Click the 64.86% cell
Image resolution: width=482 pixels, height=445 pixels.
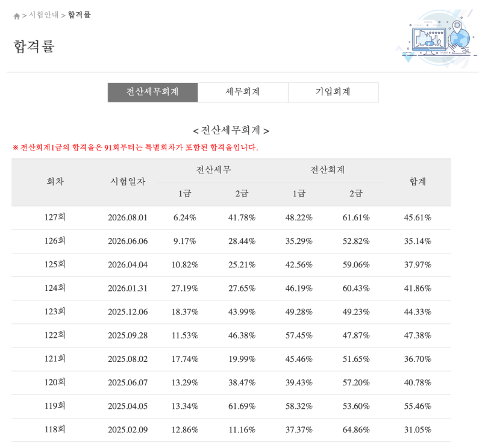tap(356, 430)
